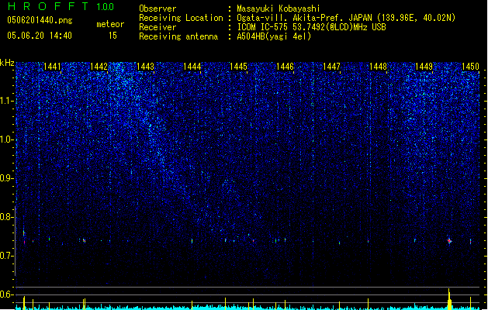Click observer name Masayuki Kobayashi

tap(279, 9)
